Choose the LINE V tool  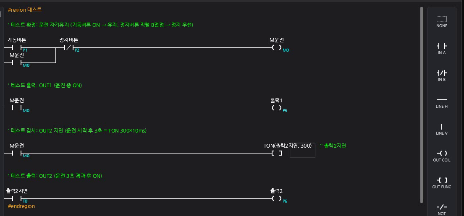point(441,130)
